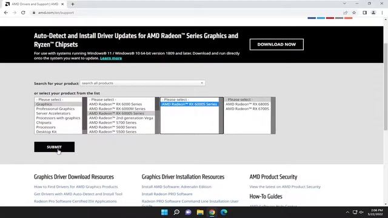Go back with the browser back arrow
Viewport: 388px width, 218px height.
[6, 13]
